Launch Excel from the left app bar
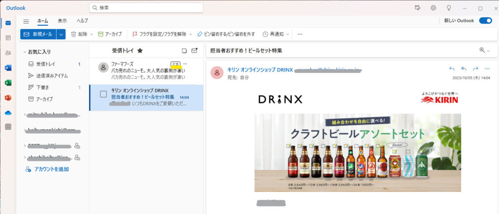 [x=8, y=83]
